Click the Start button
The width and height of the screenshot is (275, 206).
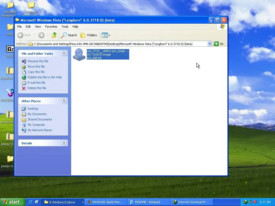point(13,202)
